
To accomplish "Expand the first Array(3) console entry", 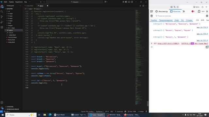I will tap(154, 24).
